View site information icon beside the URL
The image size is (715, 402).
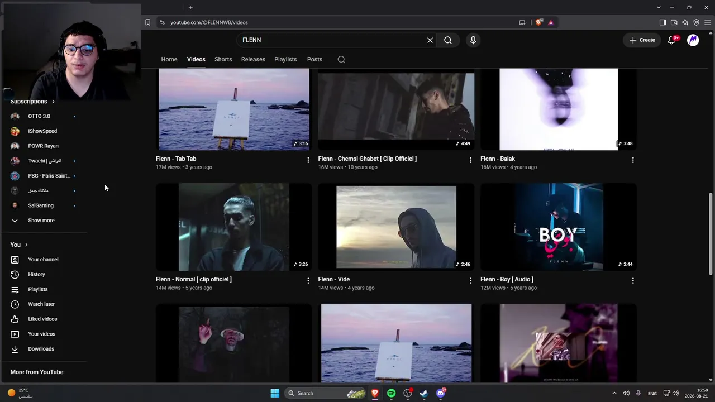pos(162,22)
